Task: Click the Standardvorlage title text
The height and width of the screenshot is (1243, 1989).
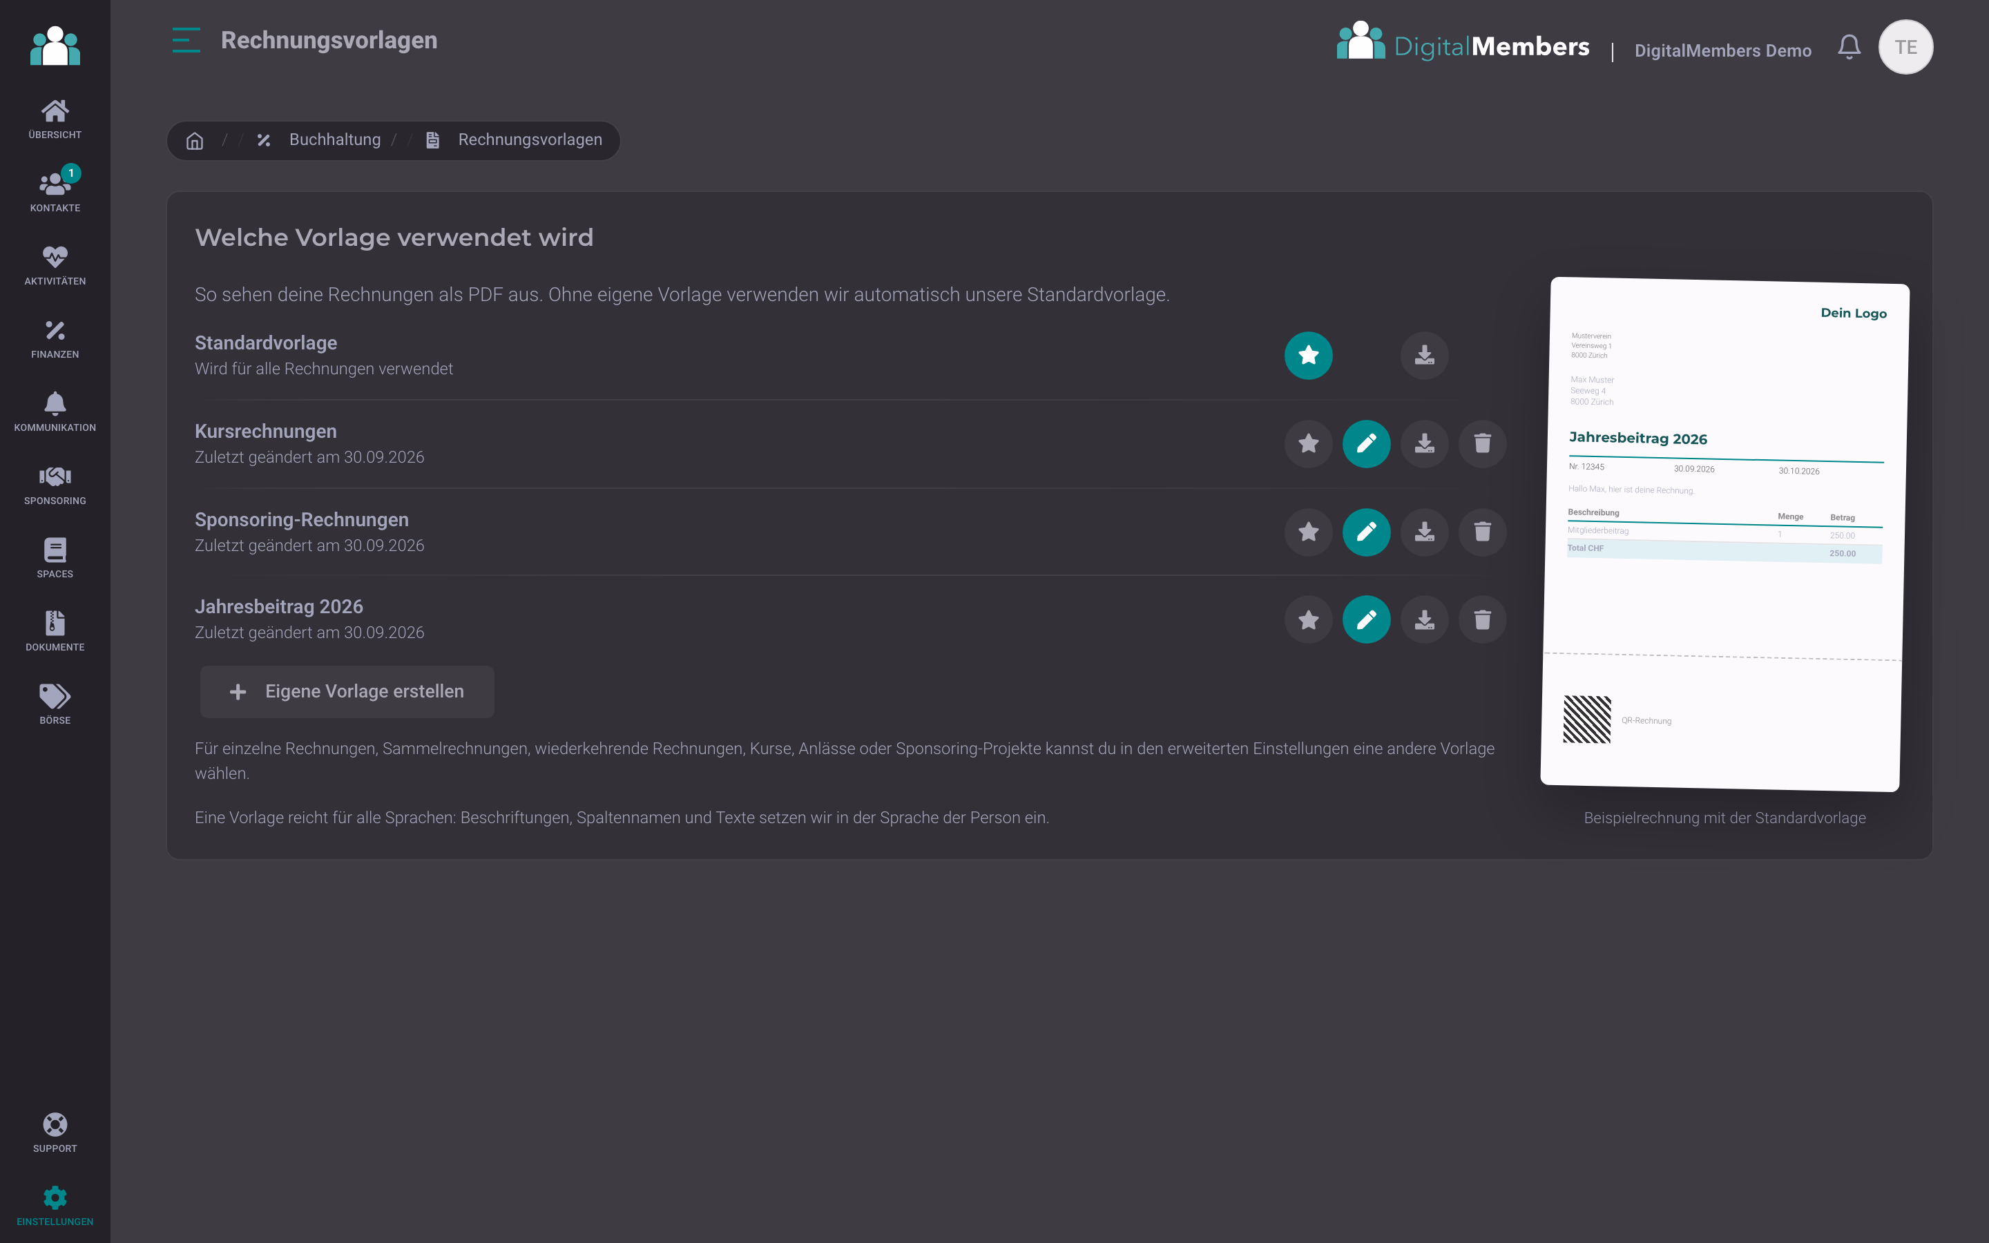Action: [265, 343]
